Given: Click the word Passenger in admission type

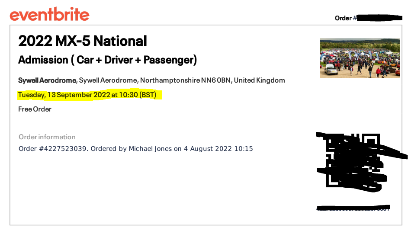Looking at the screenshot, I should click(x=170, y=60).
